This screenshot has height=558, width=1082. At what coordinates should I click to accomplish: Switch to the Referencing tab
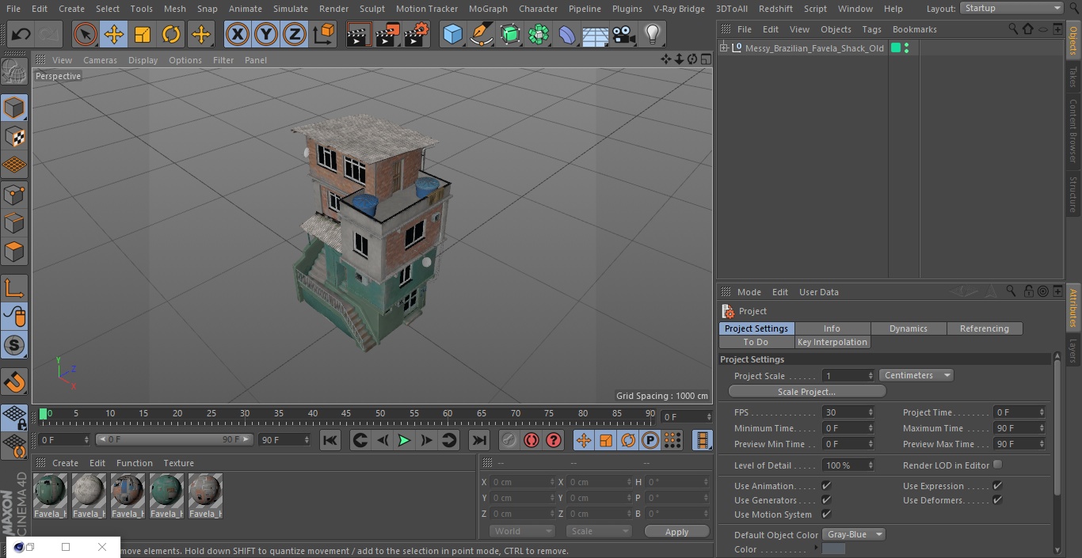click(x=985, y=328)
